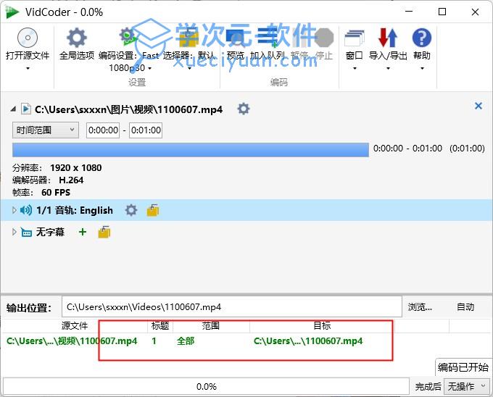The height and width of the screenshot is (397, 493).
Task: Copy subtitle settings icon
Action: click(x=104, y=232)
